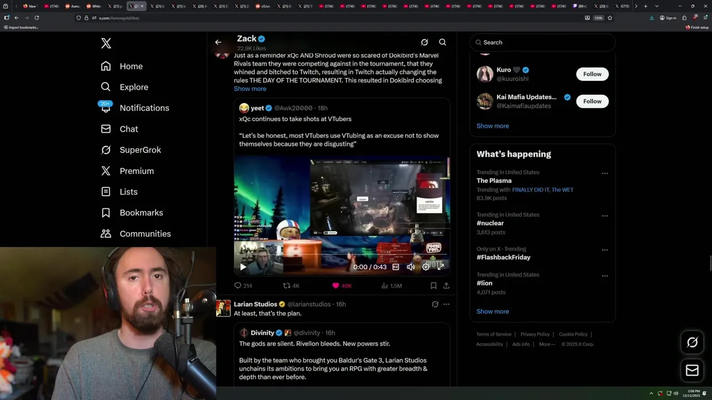Unlike the post with 48K likes
Viewport: 712px width, 400px height.
(x=335, y=286)
